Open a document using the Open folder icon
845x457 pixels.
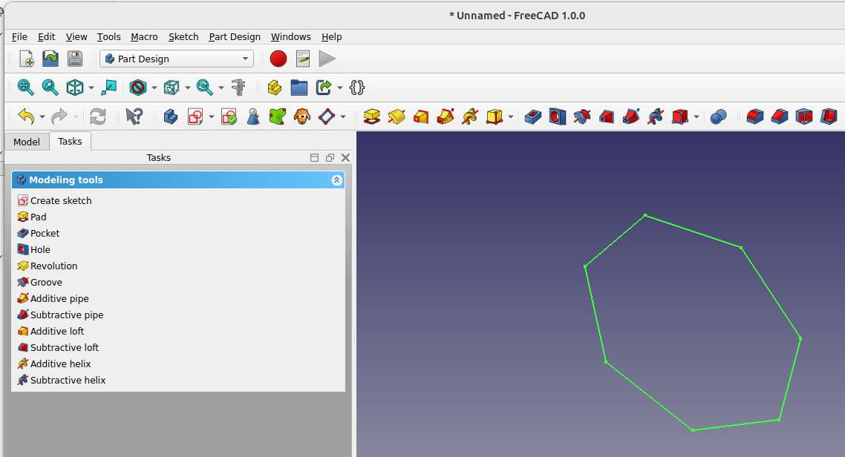(50, 59)
